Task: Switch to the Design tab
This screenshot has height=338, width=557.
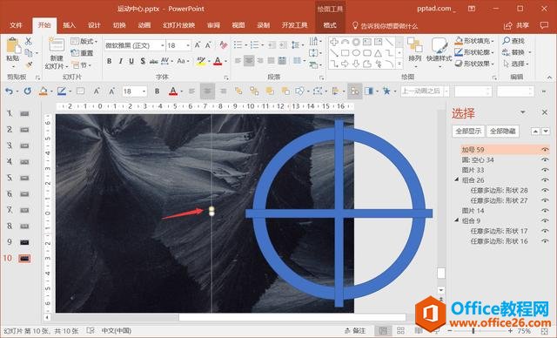Action: 94,25
